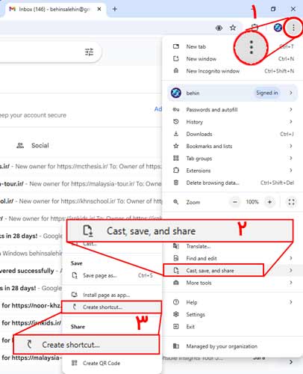Click the History clock icon
The height and width of the screenshot is (374, 303).
coord(176,122)
